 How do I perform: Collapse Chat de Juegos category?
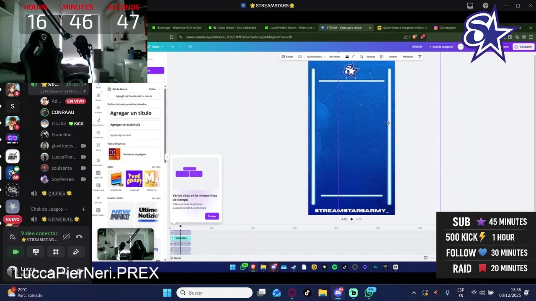coord(49,209)
